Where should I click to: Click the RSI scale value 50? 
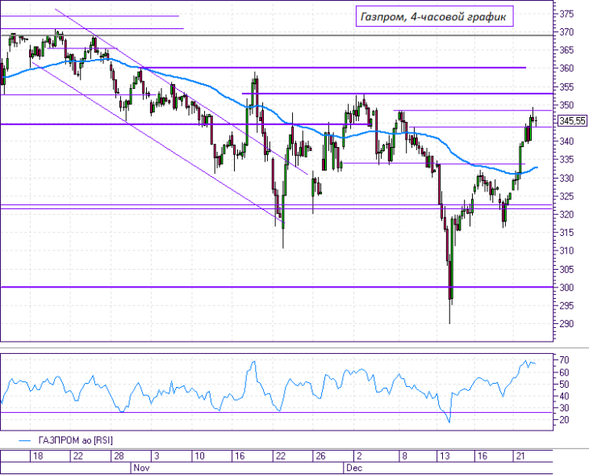[564, 385]
